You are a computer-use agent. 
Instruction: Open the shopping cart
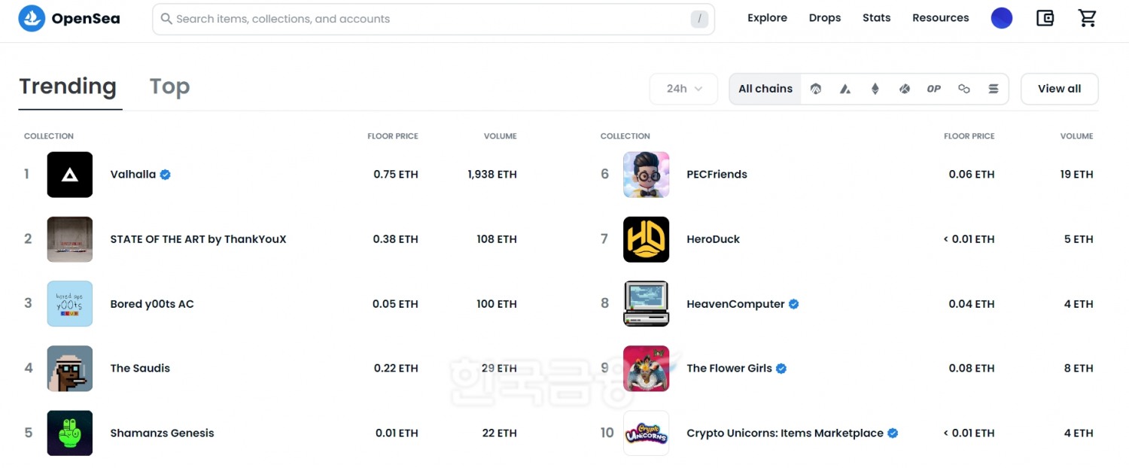[1088, 19]
